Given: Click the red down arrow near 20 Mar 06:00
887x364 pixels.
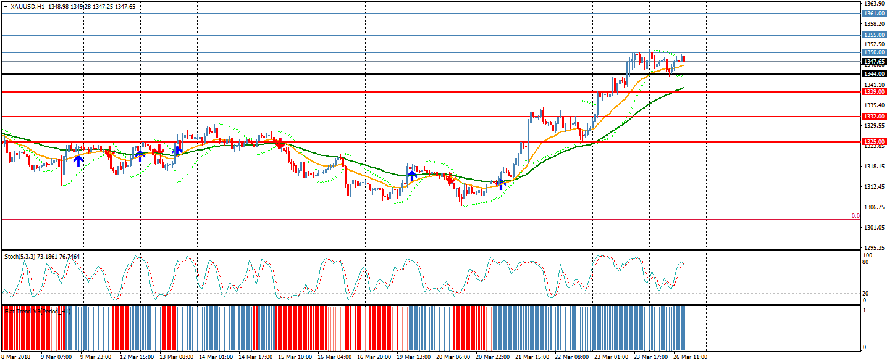Looking at the screenshot, I should (451, 178).
